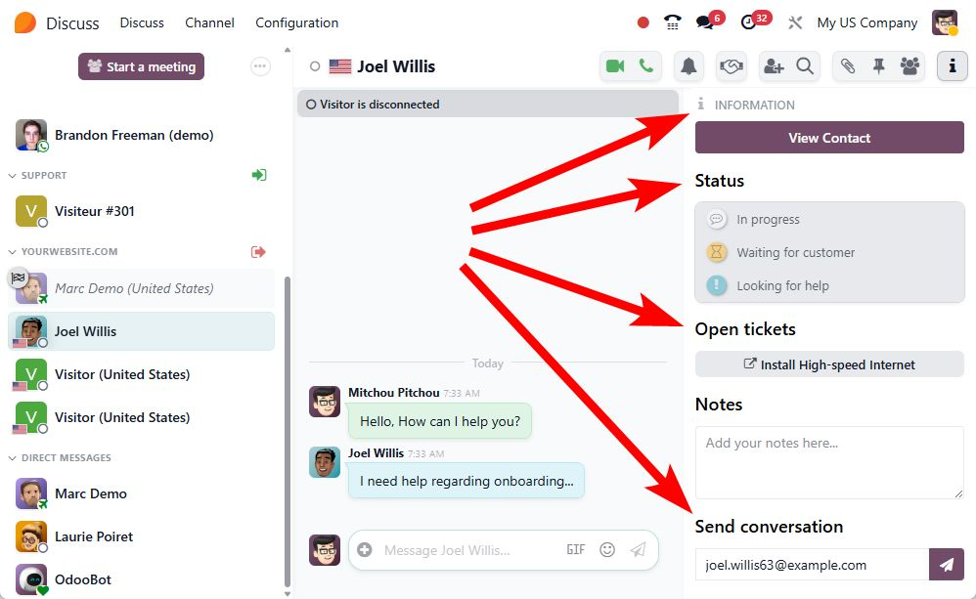The width and height of the screenshot is (976, 599).
Task: Open the Channel menu
Action: [209, 23]
